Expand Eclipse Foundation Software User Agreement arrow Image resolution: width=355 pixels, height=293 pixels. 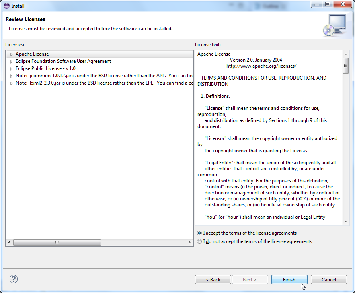tap(11, 62)
